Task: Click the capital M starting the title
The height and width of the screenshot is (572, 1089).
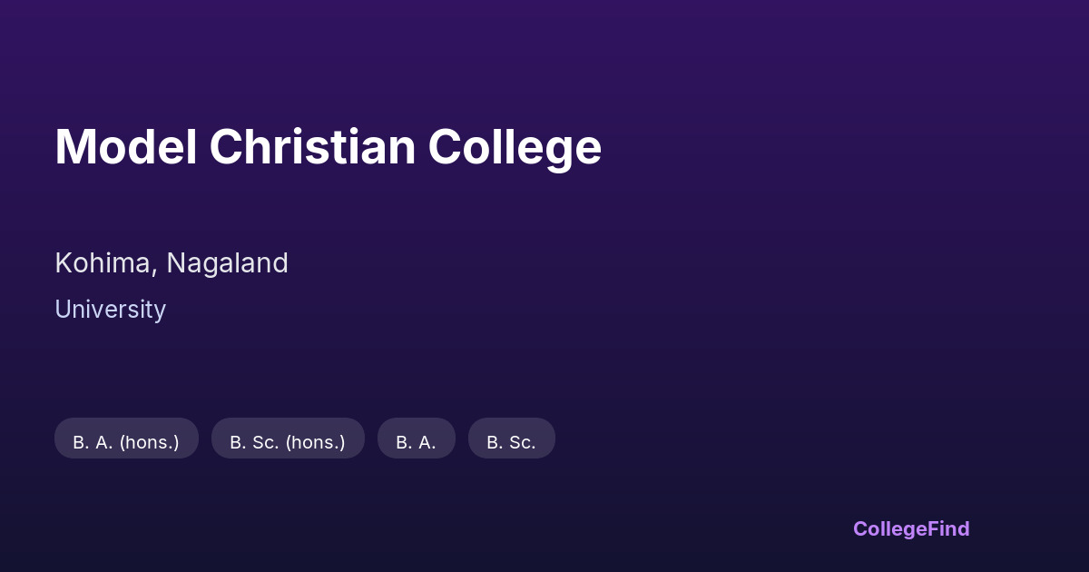Action: (x=74, y=147)
